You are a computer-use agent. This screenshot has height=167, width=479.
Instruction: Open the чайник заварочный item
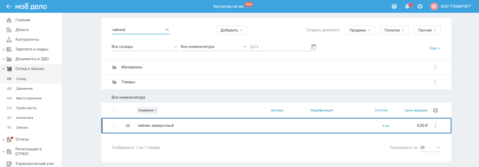[x=156, y=126]
